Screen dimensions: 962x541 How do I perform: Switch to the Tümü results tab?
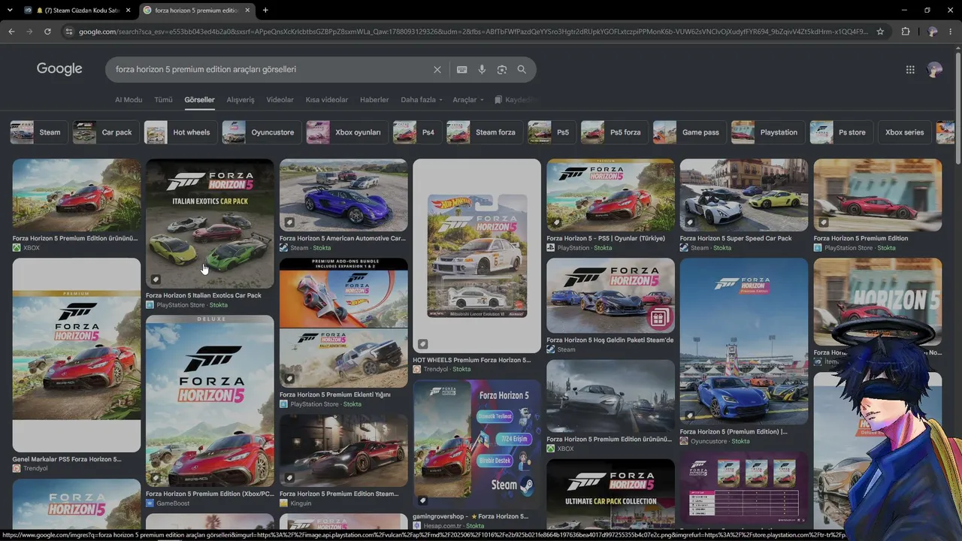coord(163,99)
